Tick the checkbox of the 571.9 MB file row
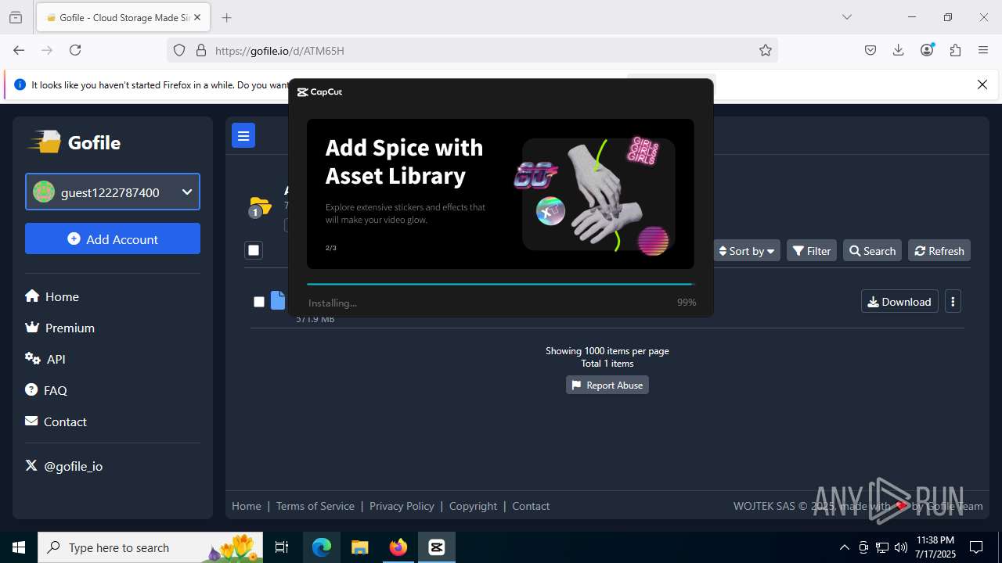 click(259, 302)
